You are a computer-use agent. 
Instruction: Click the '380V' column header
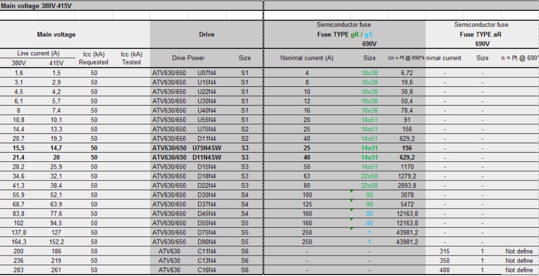[x=19, y=63]
